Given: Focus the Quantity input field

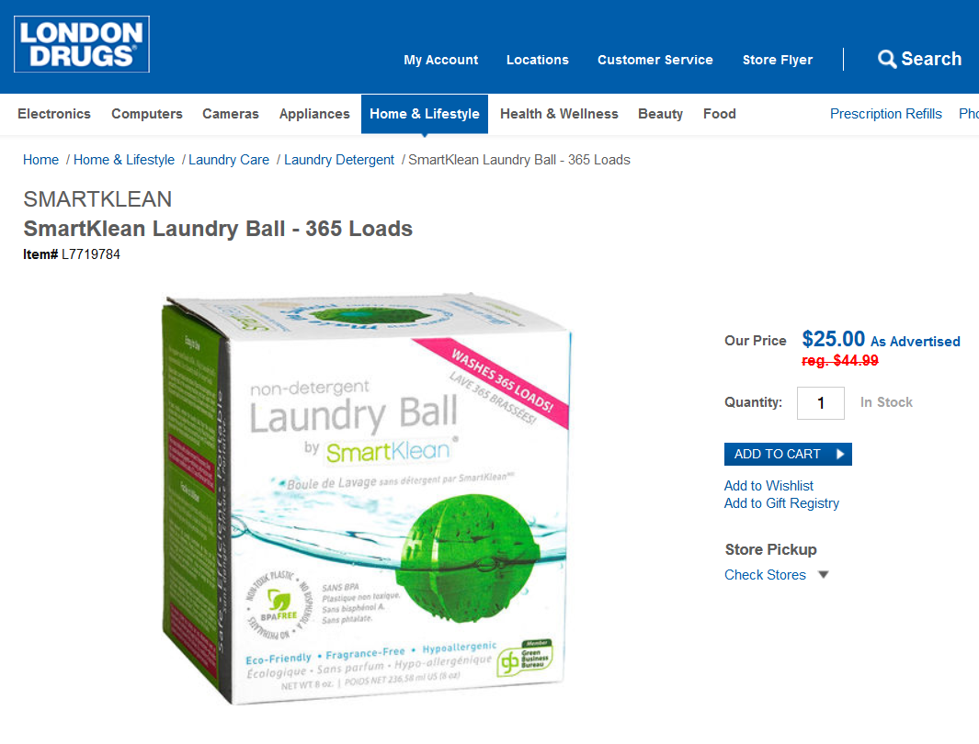Looking at the screenshot, I should 820,403.
